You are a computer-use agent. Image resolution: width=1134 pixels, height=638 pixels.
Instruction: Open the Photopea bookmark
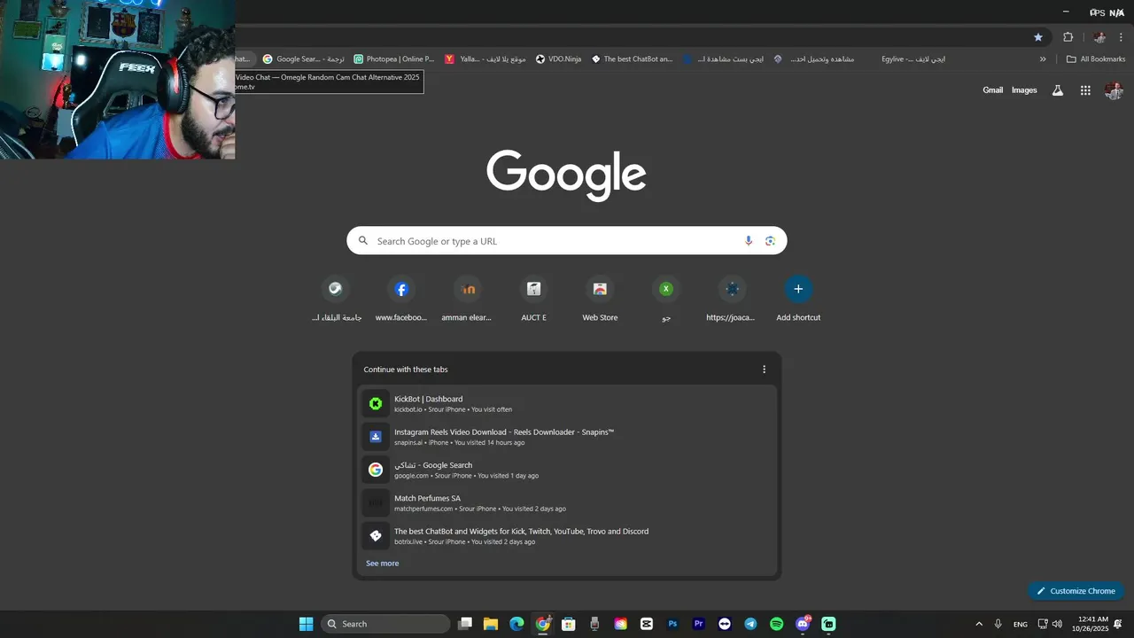(x=394, y=59)
